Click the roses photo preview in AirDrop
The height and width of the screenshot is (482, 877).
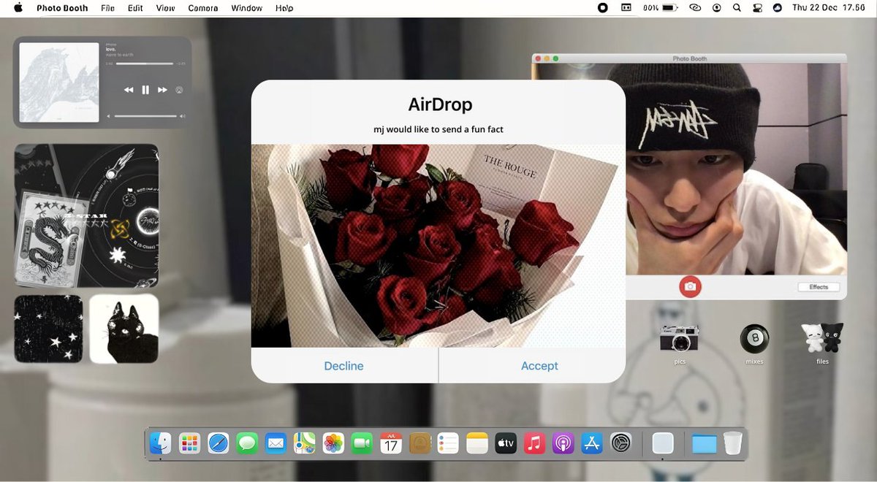[x=438, y=245]
